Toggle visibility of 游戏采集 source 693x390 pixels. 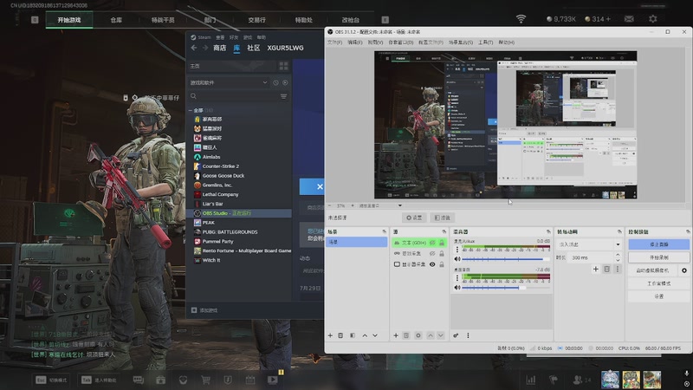[432, 253]
